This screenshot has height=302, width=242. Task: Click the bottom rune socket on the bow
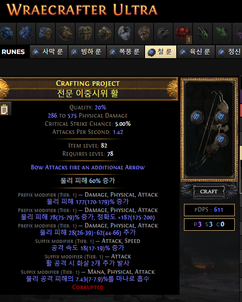(221, 139)
